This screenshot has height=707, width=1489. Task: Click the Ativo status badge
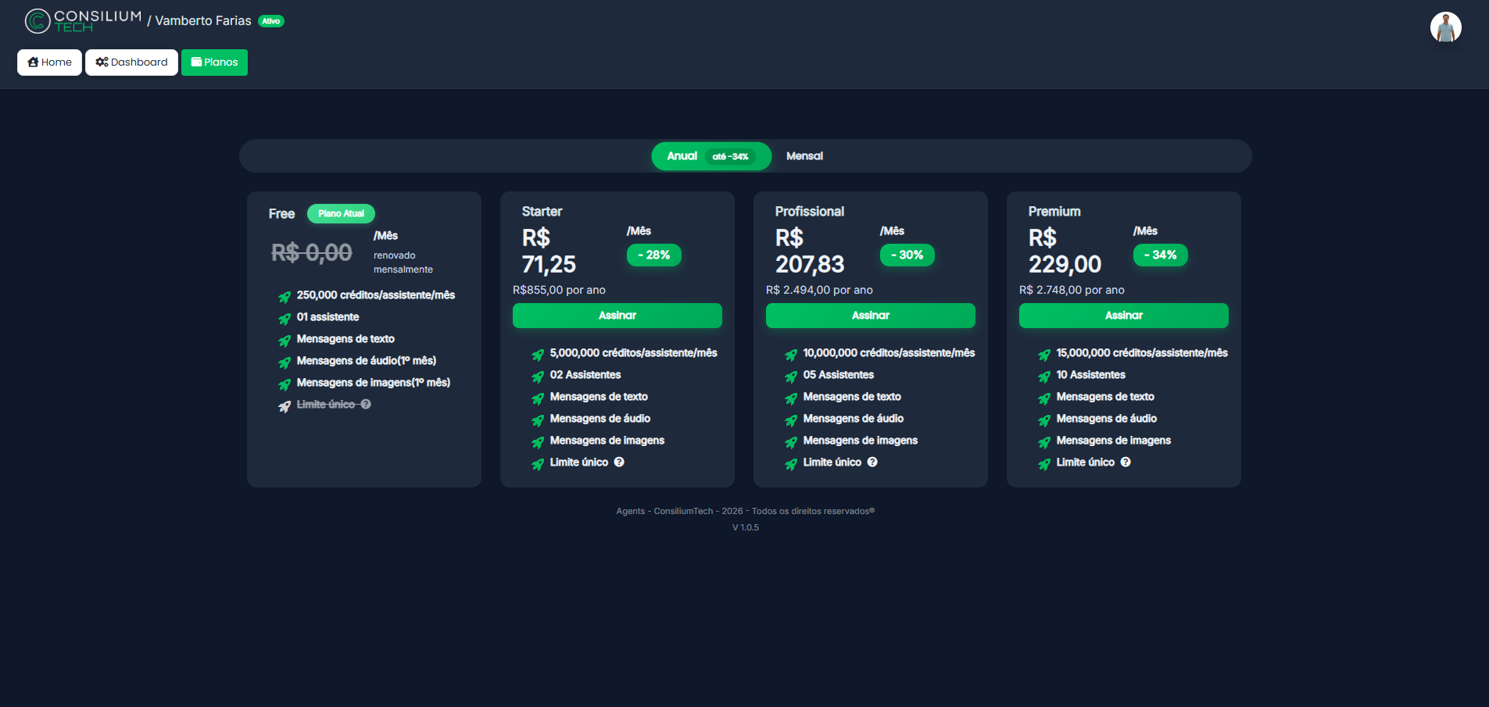point(271,21)
